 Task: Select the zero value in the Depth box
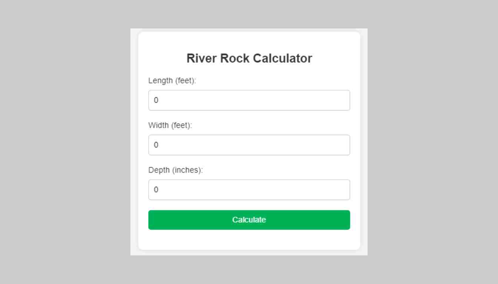point(156,190)
